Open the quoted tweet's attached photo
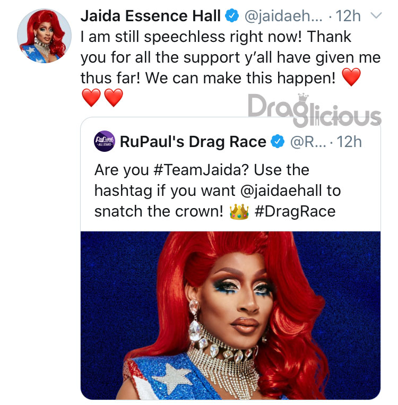 point(230,315)
